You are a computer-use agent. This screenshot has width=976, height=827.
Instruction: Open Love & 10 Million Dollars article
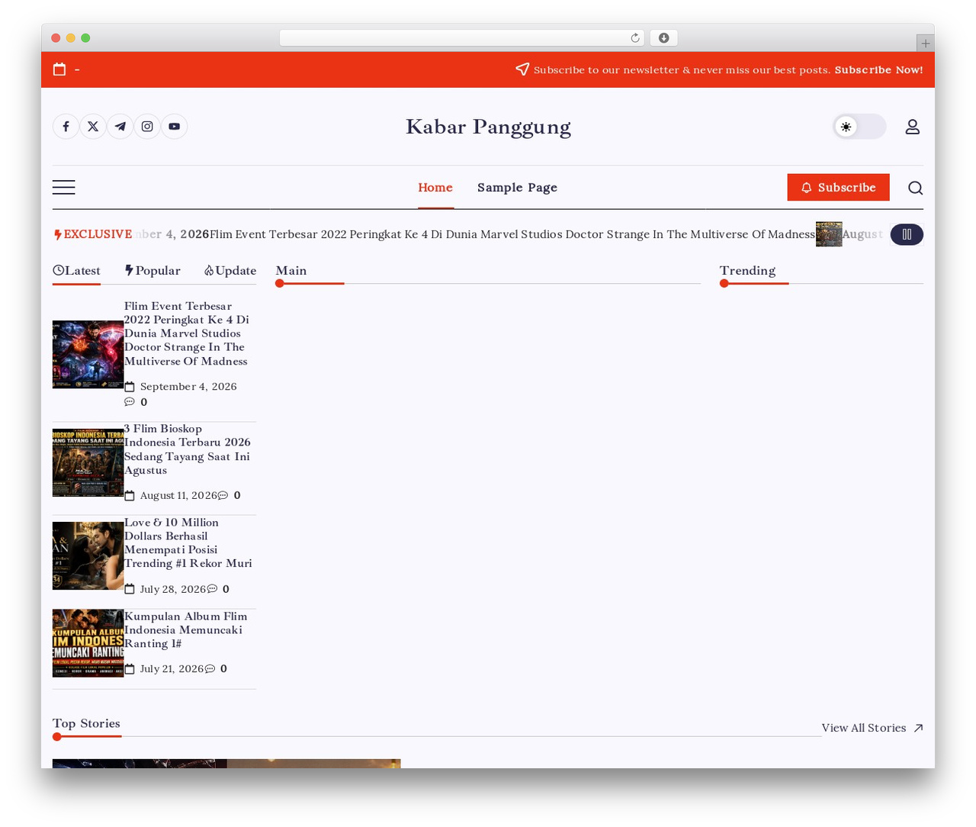click(x=188, y=542)
